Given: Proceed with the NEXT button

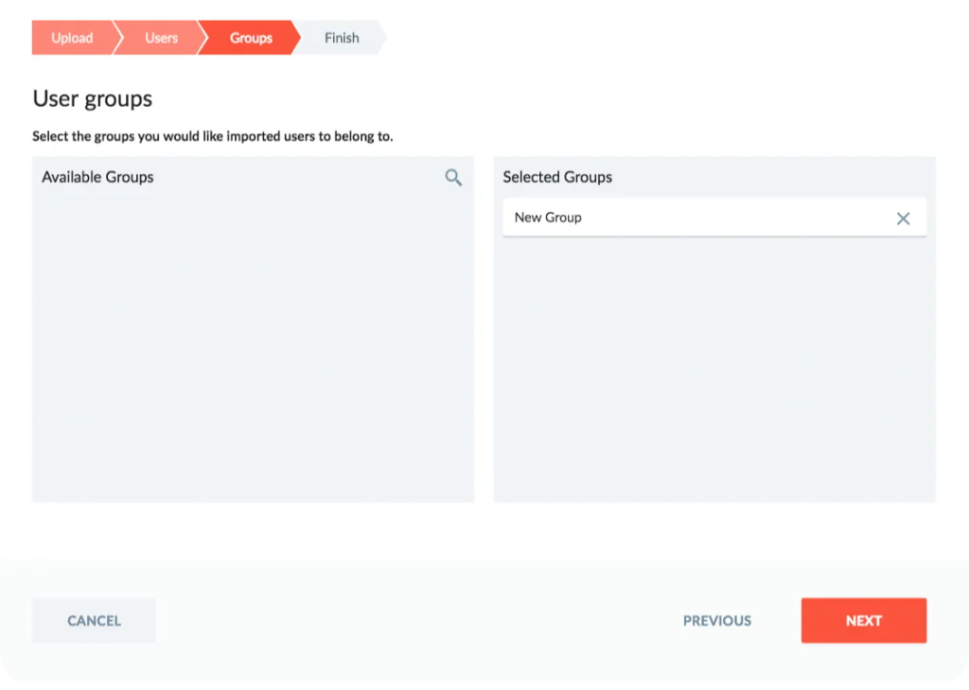Looking at the screenshot, I should (x=863, y=620).
